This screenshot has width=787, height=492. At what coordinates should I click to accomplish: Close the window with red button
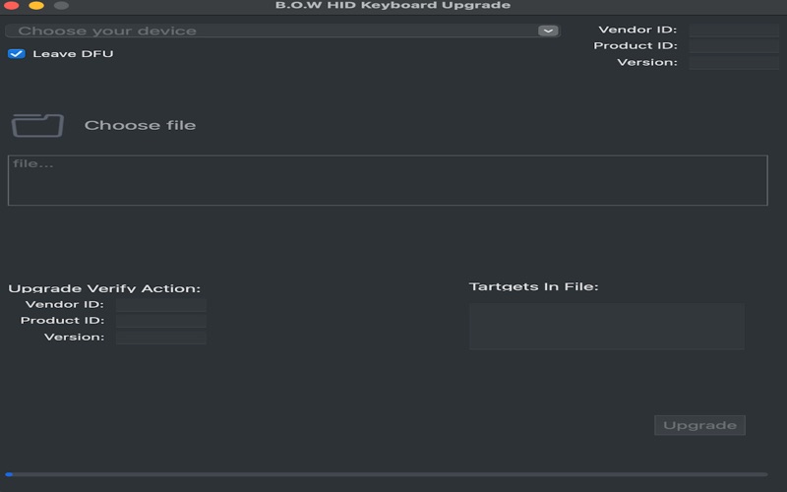pyautogui.click(x=11, y=6)
